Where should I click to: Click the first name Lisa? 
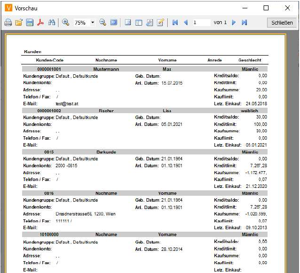click(x=167, y=111)
